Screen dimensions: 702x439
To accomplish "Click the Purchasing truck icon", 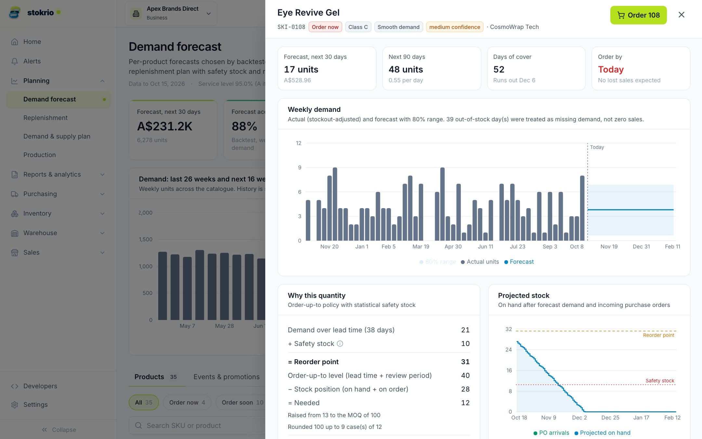I will (15, 194).
